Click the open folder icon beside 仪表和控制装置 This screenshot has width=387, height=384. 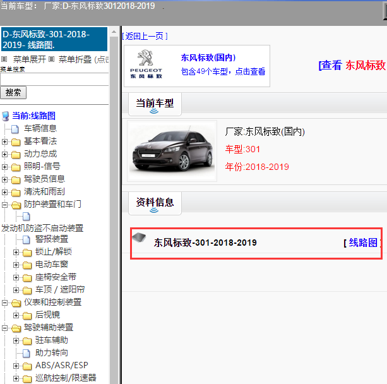16,303
